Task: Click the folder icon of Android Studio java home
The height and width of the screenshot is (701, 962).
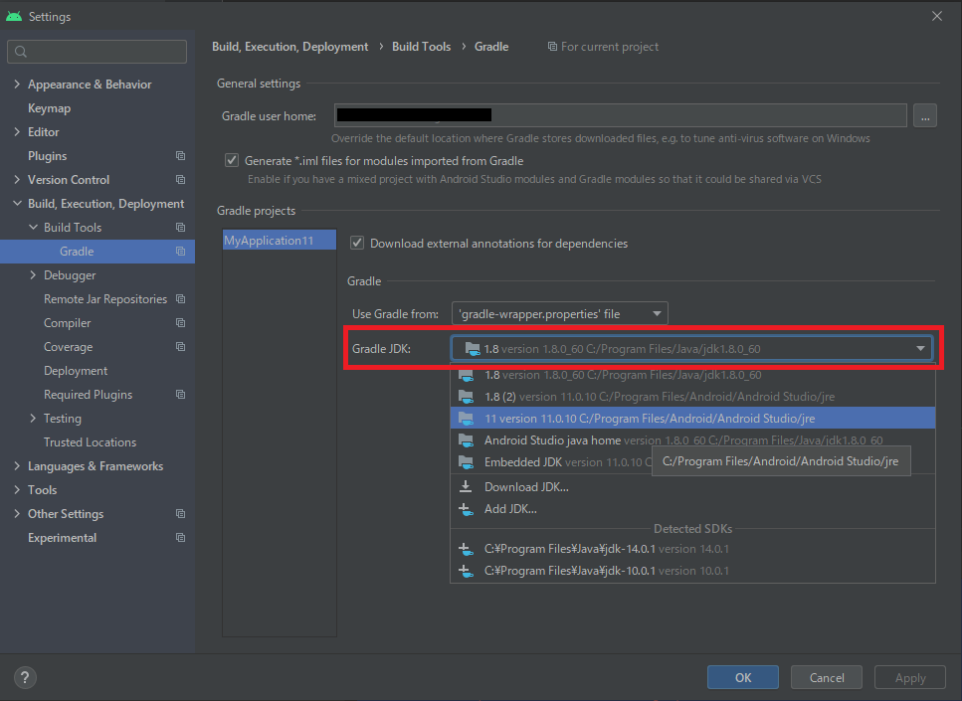Action: (467, 440)
